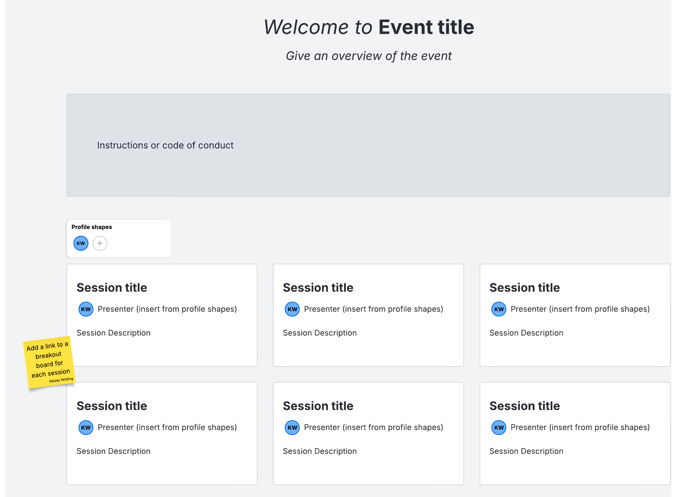Screen dimensions: 677x497
Task: Select Session title in top-left card
Action: (x=112, y=288)
